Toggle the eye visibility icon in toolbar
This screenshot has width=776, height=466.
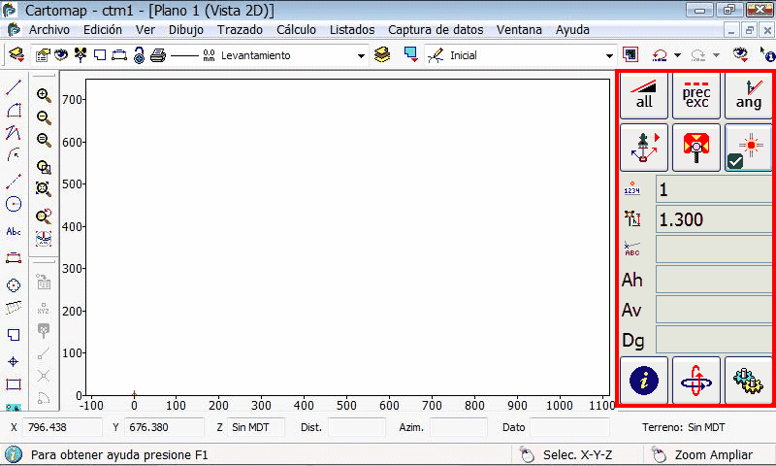[x=60, y=55]
